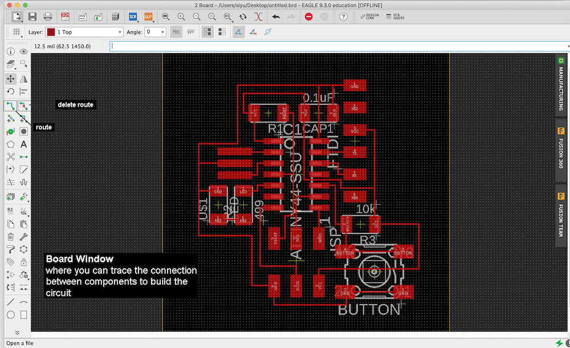
Task: Select the Copy tool
Action: click(x=10, y=224)
